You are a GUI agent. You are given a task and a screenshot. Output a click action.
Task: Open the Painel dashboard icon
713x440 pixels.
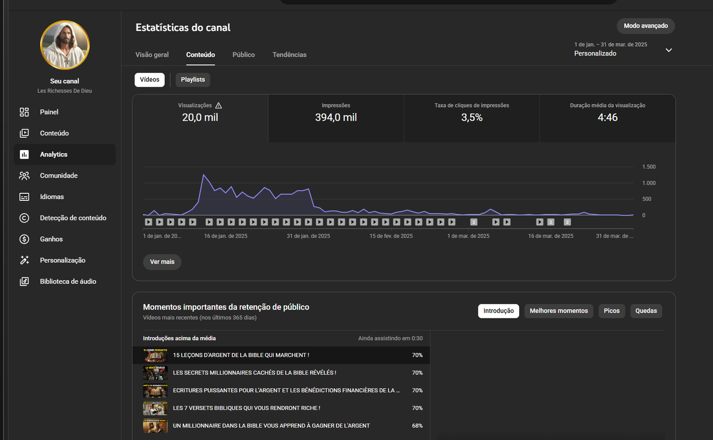pos(25,112)
